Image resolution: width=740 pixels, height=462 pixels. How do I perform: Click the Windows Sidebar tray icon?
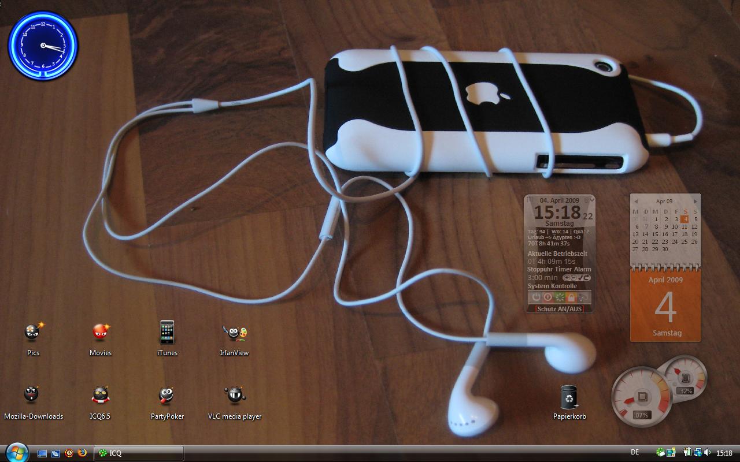pos(671,452)
